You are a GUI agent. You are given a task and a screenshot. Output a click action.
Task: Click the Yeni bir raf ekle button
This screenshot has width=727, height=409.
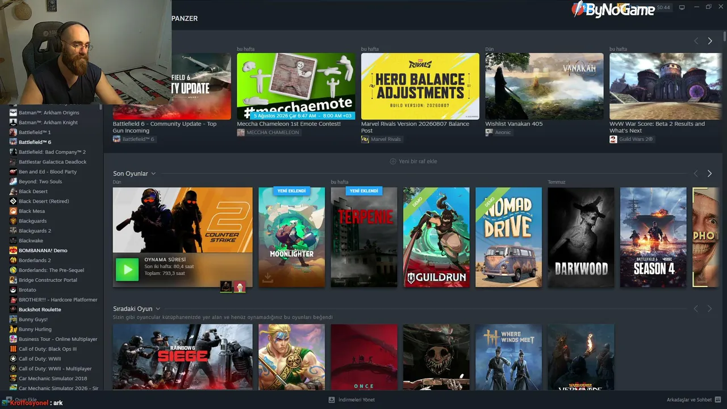pos(413,161)
